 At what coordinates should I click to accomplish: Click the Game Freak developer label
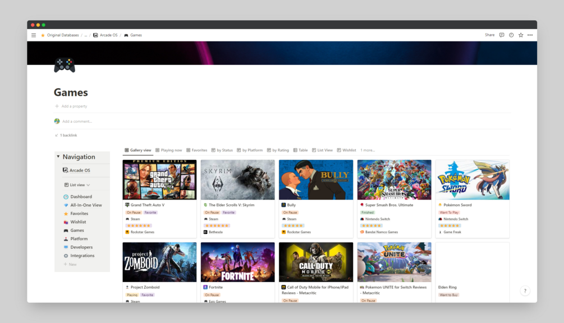click(x=452, y=232)
